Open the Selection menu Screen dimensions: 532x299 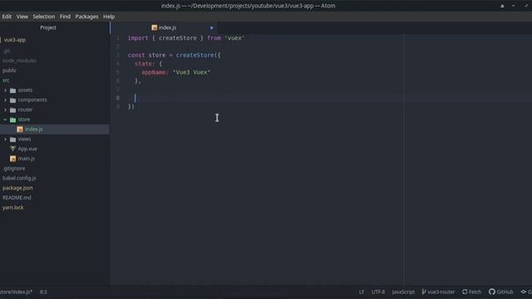click(44, 17)
